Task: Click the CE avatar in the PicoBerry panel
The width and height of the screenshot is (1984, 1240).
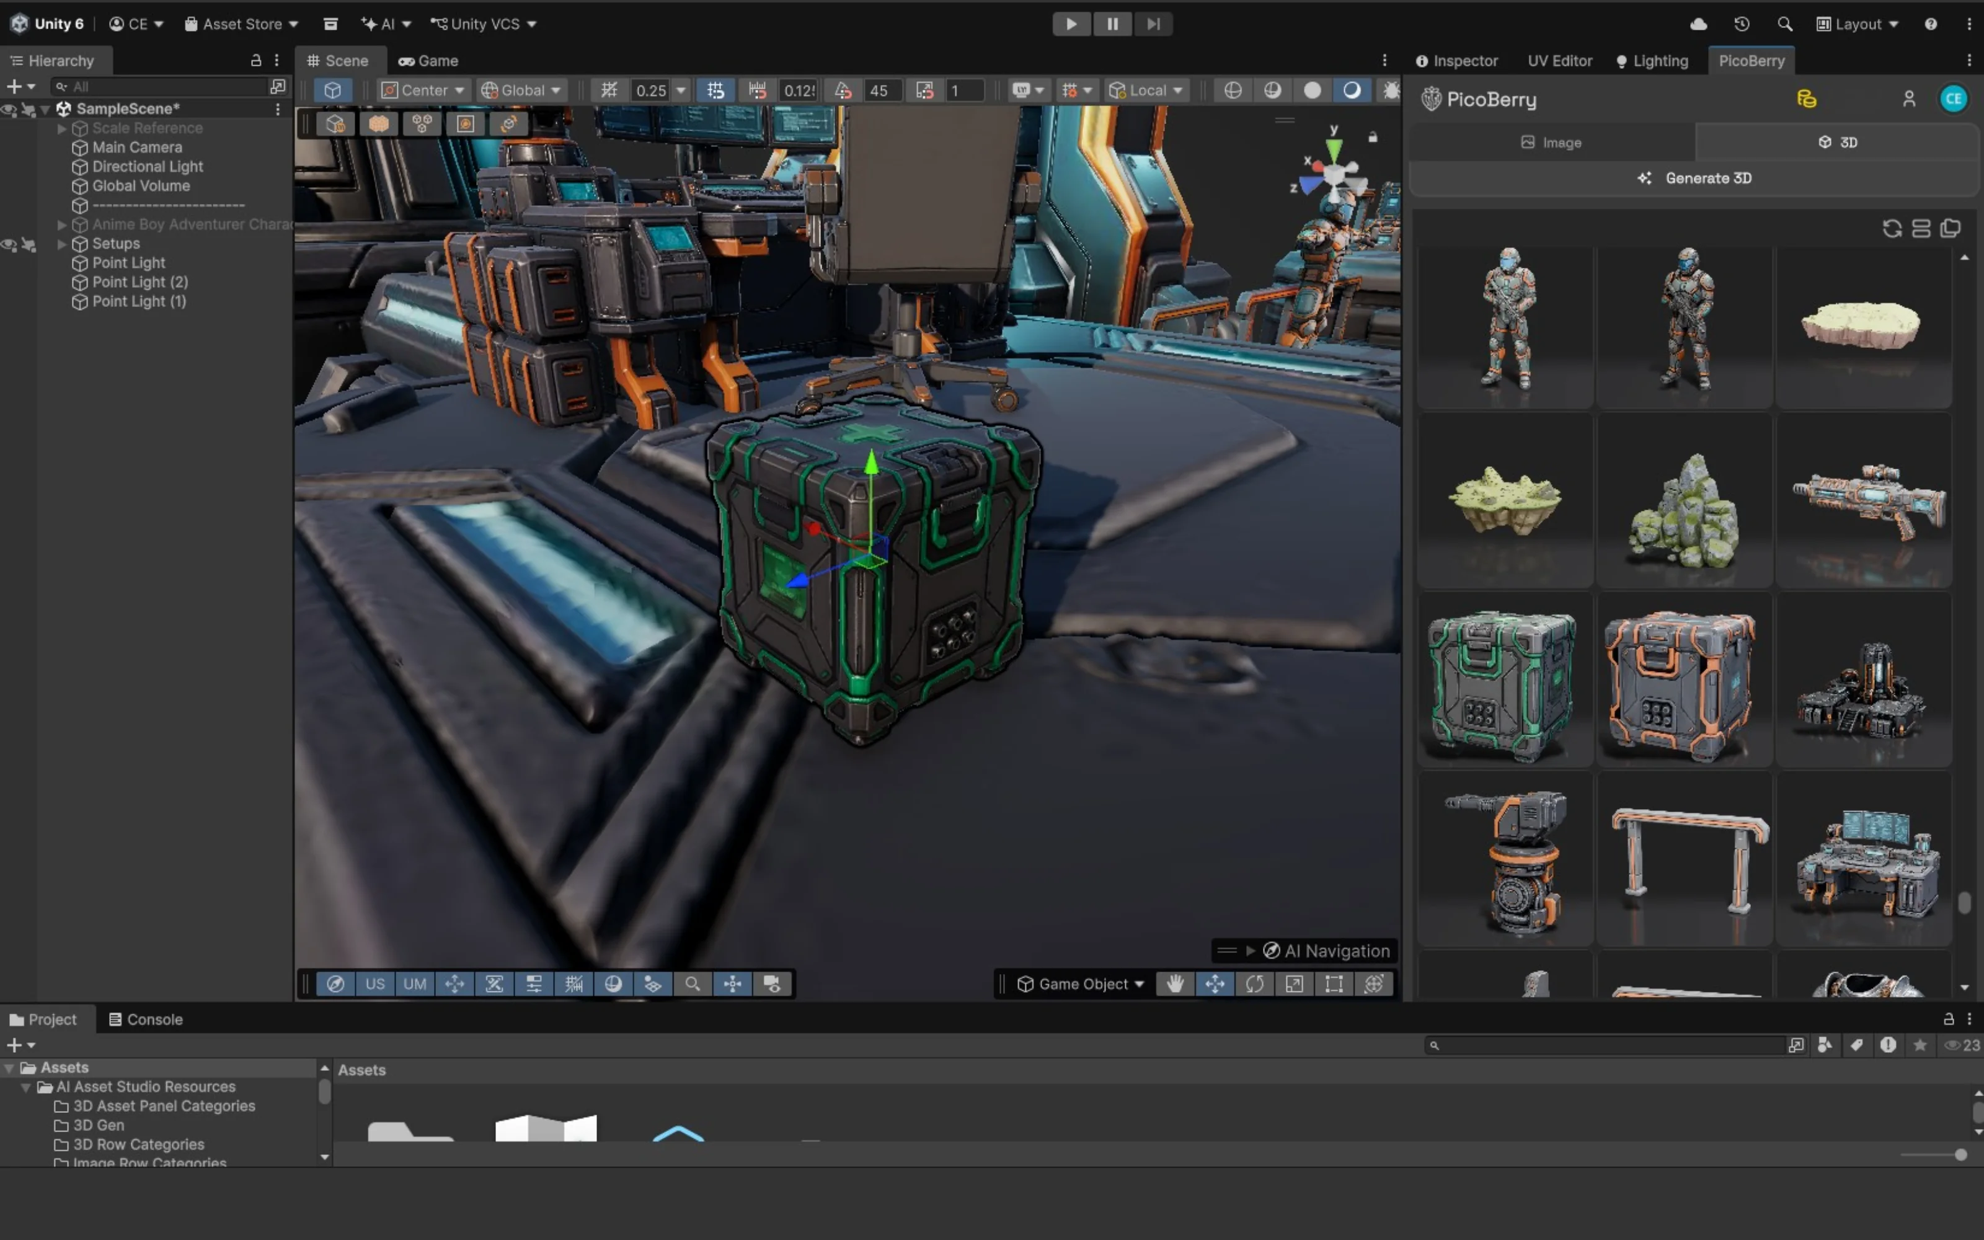Action: (x=1954, y=99)
